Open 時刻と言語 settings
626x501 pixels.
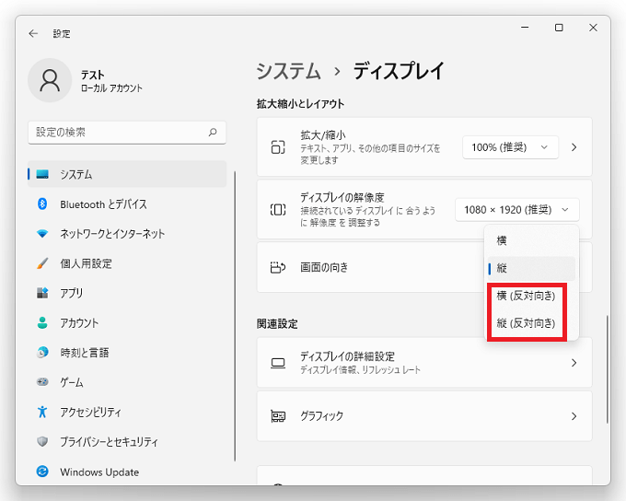pyautogui.click(x=127, y=353)
